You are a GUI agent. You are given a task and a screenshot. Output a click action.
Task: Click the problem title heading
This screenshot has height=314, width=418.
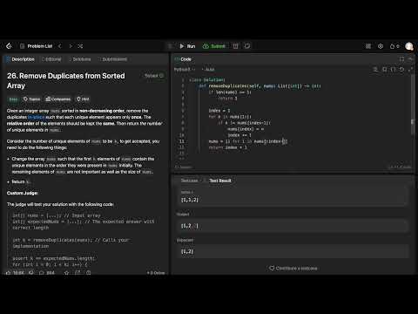pyautogui.click(x=66, y=80)
